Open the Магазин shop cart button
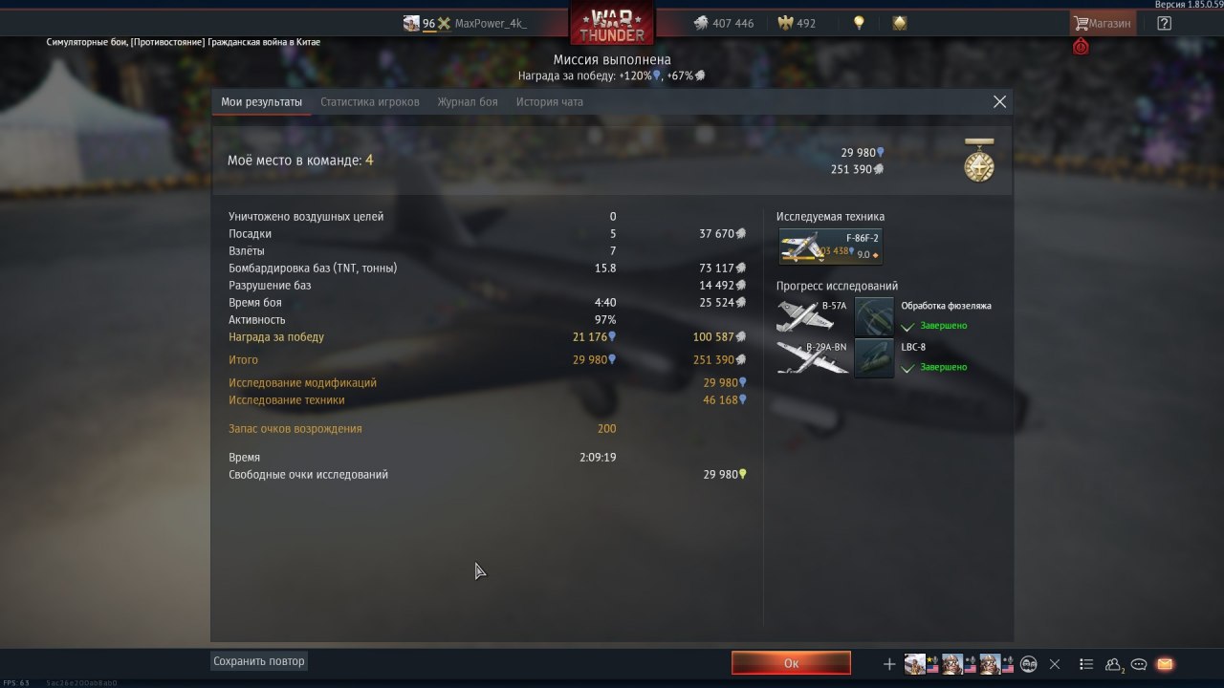This screenshot has height=688, width=1224. pos(1103,23)
